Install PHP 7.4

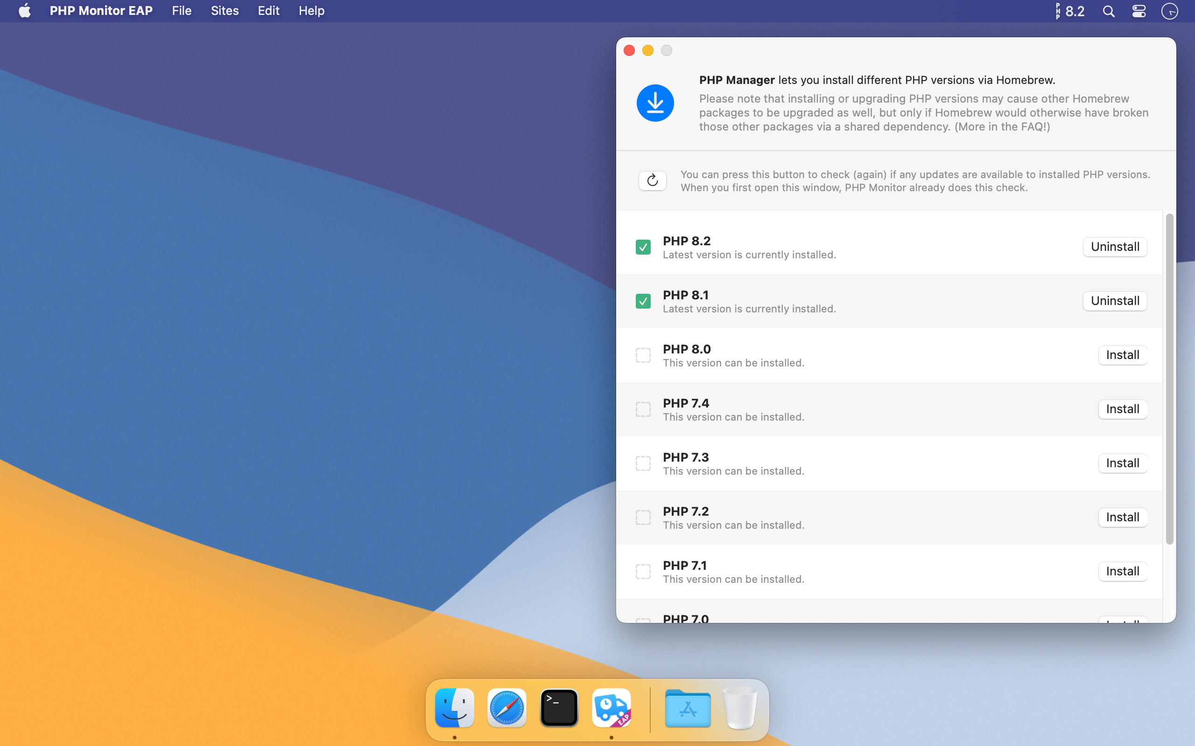[x=1122, y=409]
